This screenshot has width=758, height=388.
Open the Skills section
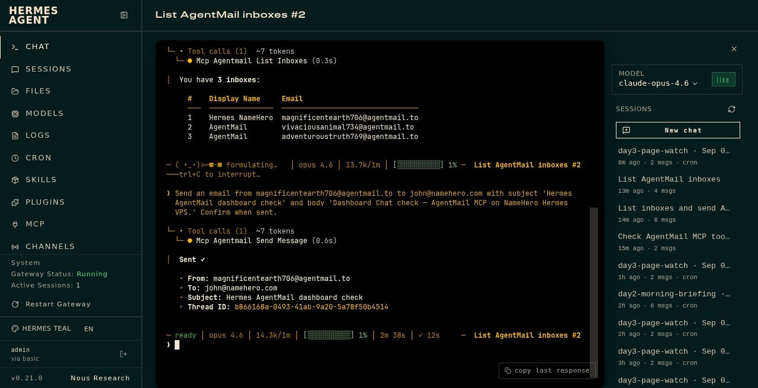pyautogui.click(x=71, y=180)
